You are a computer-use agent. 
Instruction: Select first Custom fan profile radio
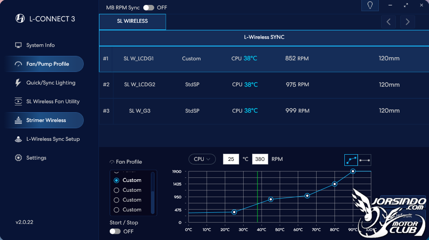click(116, 180)
